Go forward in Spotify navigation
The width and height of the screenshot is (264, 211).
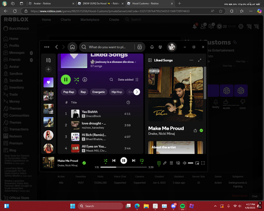63,47
